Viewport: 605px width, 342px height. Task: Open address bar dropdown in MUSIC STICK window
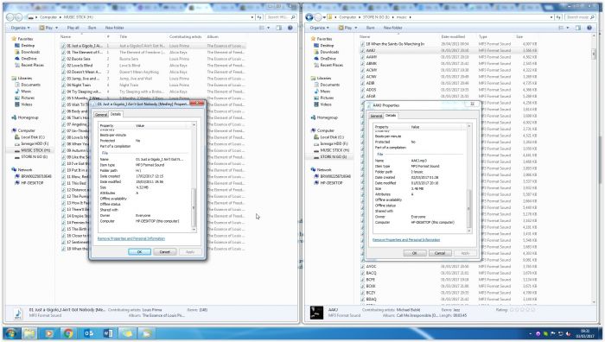pyautogui.click(x=252, y=17)
